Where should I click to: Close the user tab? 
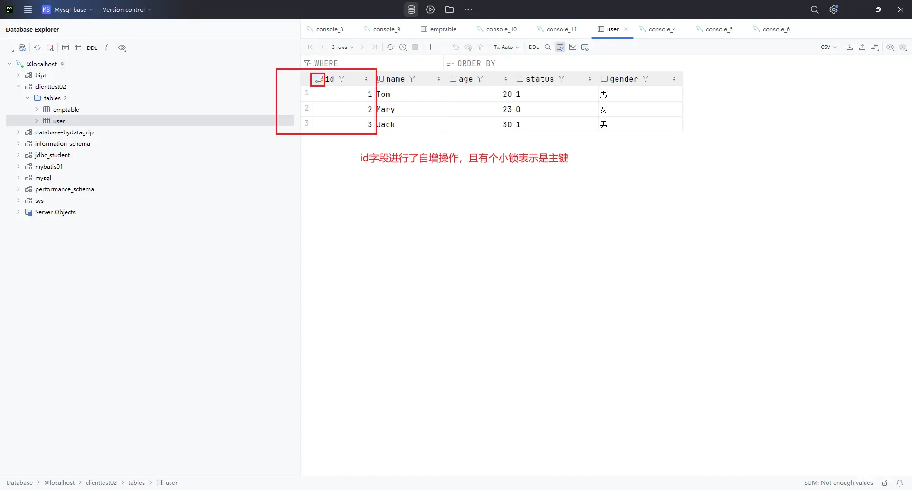click(626, 29)
